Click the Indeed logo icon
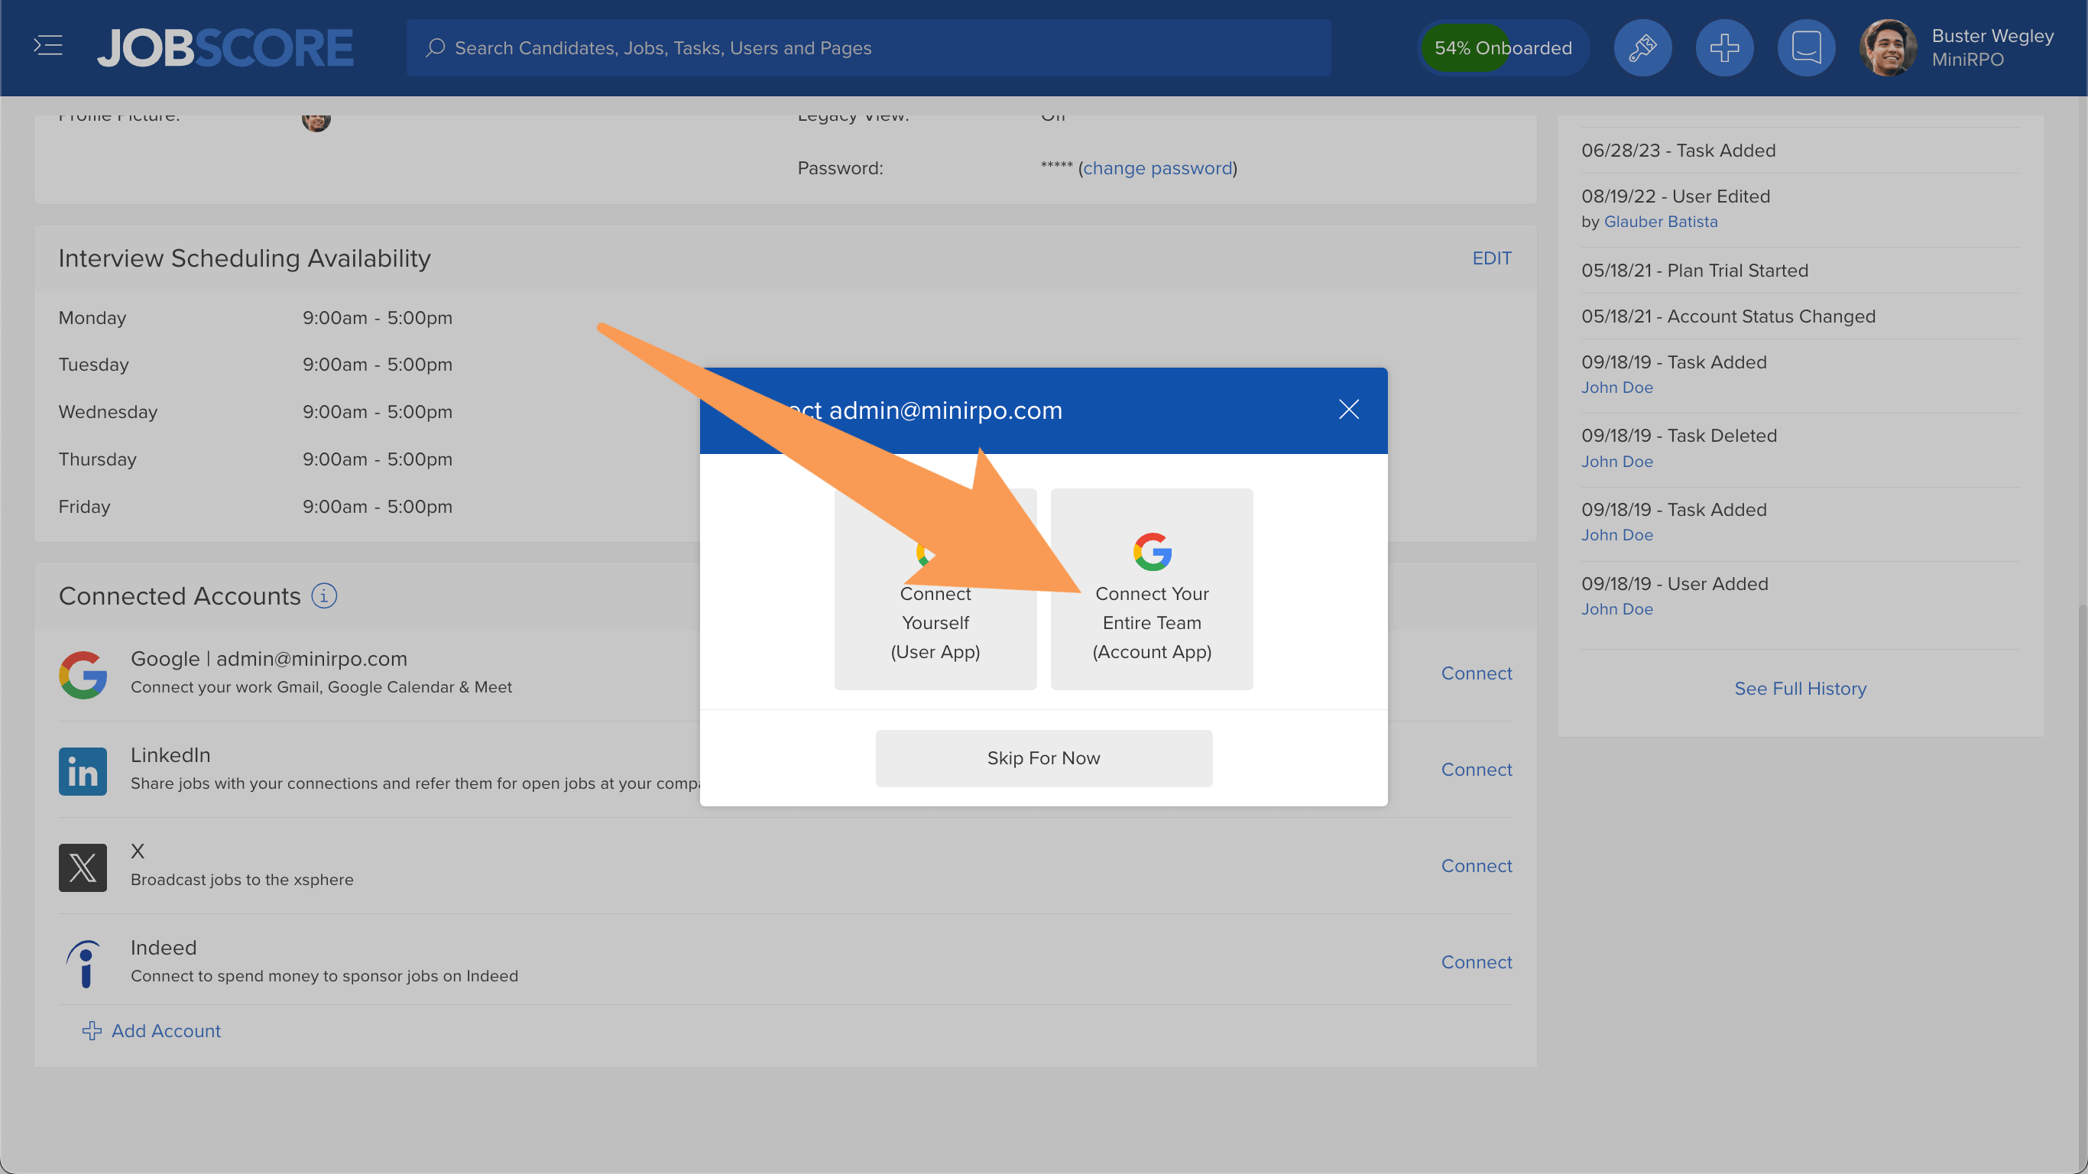Image resolution: width=2088 pixels, height=1174 pixels. tap(83, 963)
